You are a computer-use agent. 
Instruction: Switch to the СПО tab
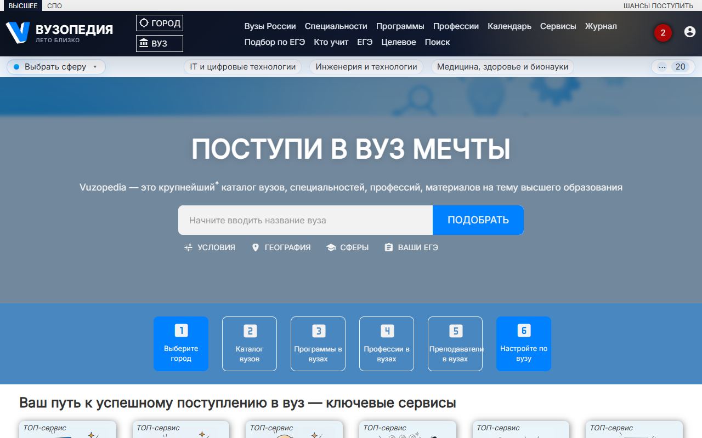(54, 5)
